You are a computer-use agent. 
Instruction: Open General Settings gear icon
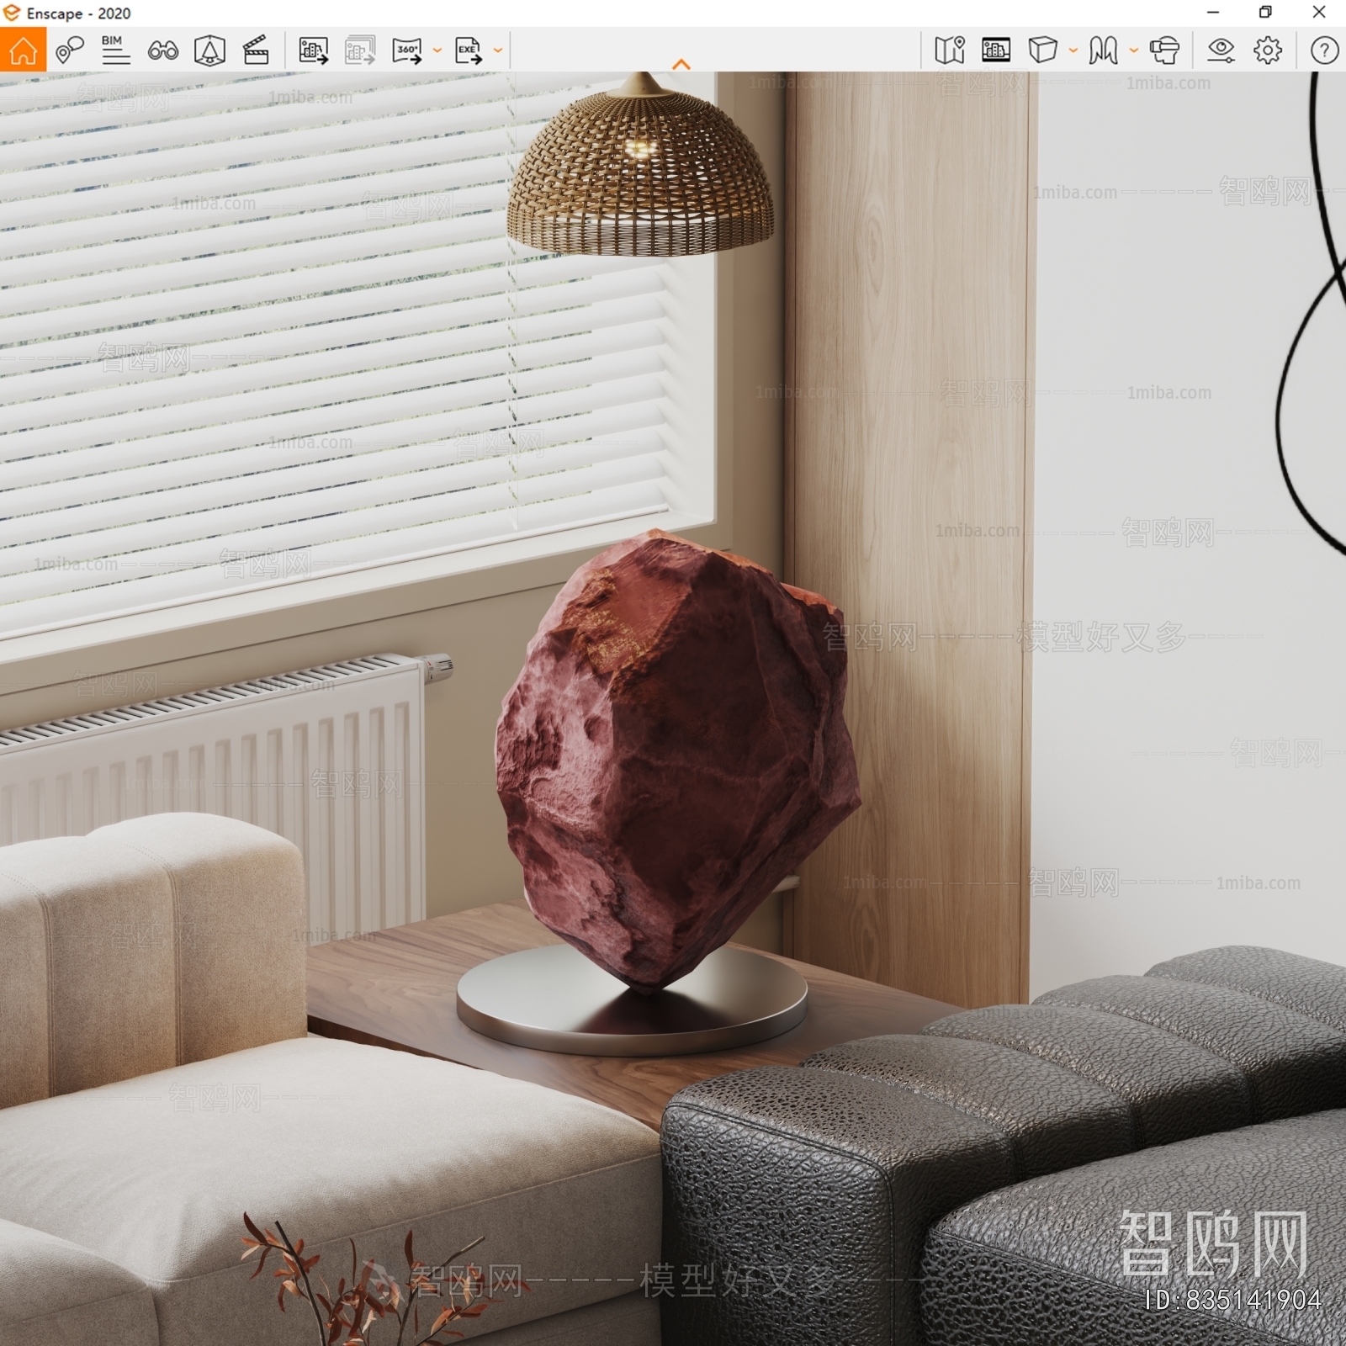pos(1268,50)
